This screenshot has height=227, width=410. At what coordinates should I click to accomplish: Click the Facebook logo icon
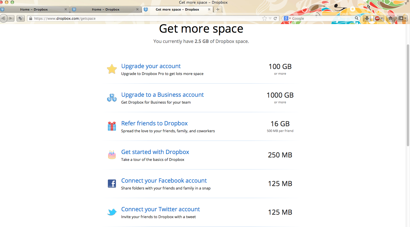pos(112,183)
